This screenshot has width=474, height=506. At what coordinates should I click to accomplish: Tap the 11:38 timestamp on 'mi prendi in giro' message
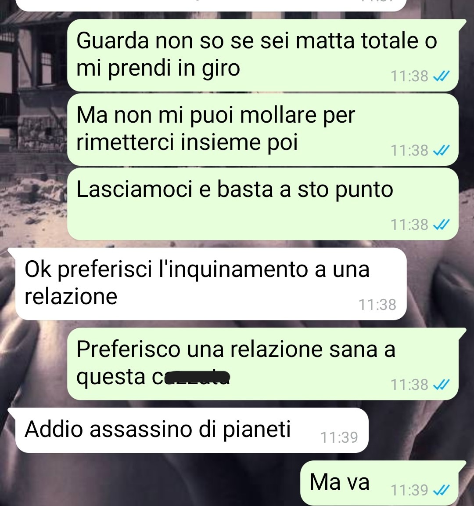tap(409, 76)
